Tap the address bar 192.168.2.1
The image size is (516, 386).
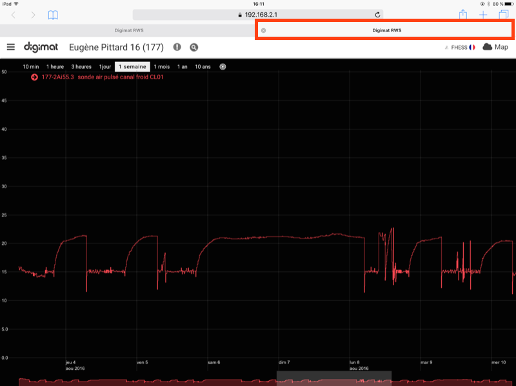pos(257,15)
